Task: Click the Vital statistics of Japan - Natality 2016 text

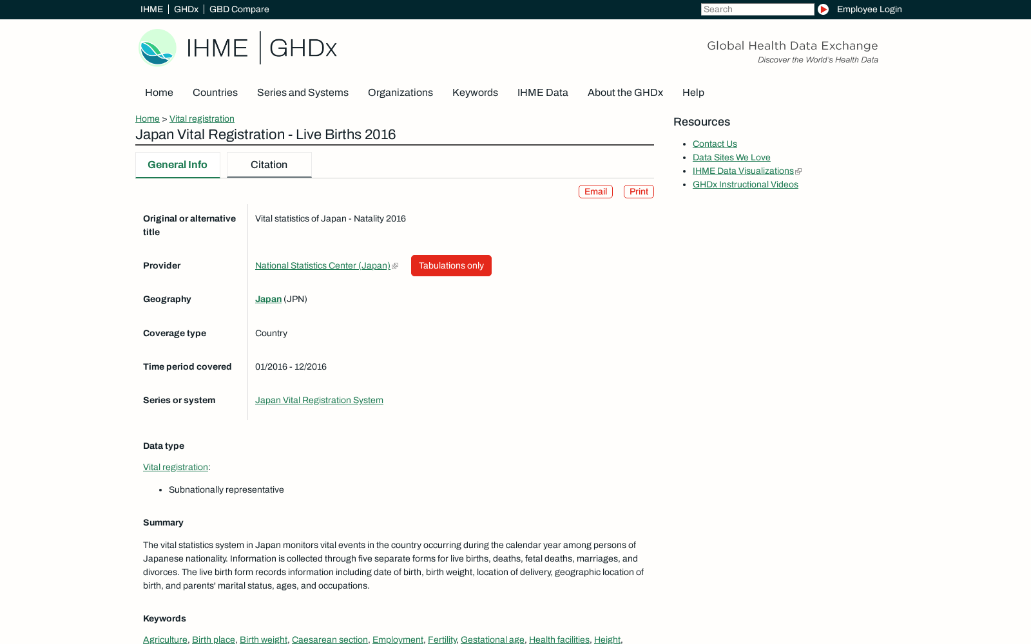Action: [x=331, y=219]
